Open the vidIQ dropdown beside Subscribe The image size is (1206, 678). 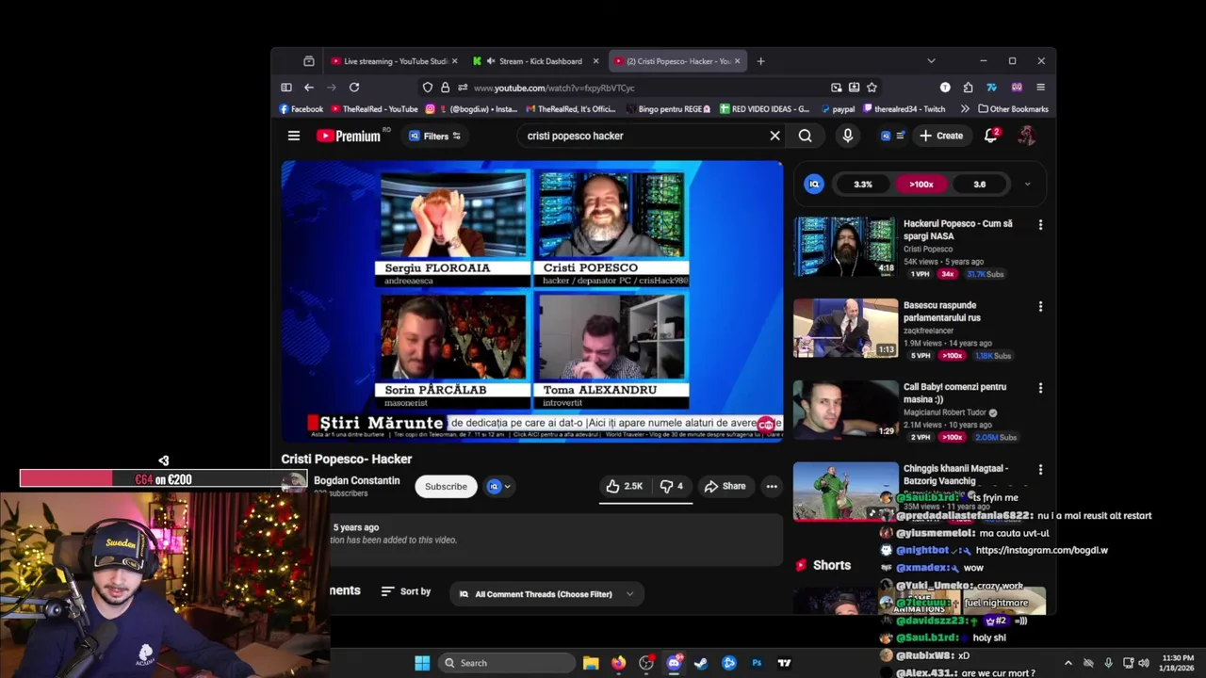click(x=499, y=487)
